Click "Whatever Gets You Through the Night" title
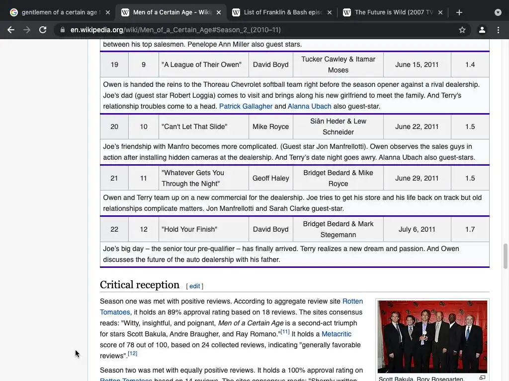This screenshot has height=381, width=509. [x=193, y=178]
